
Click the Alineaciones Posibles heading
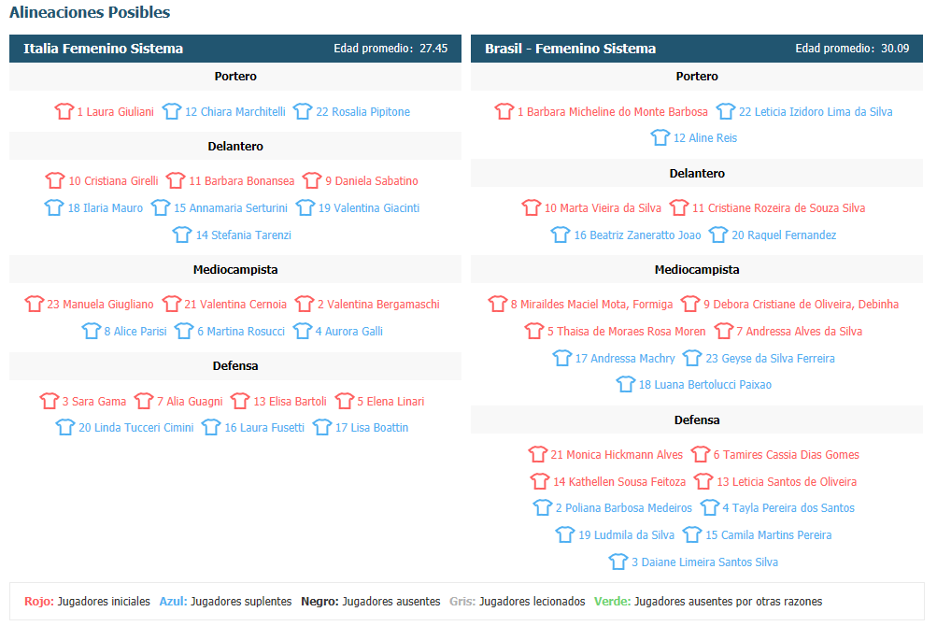pyautogui.click(x=90, y=12)
